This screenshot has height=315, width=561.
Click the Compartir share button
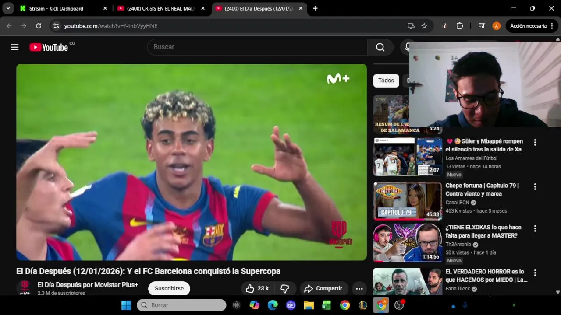pyautogui.click(x=323, y=288)
